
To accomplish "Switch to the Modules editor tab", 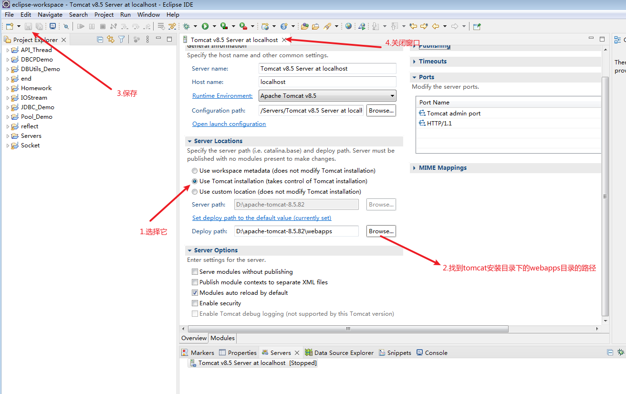I will tap(223, 338).
